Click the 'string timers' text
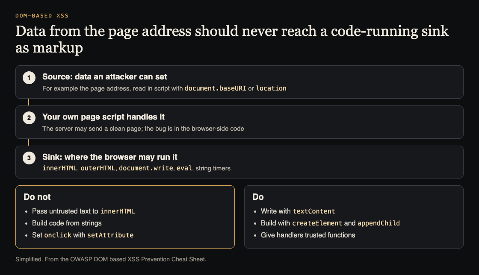 point(213,168)
